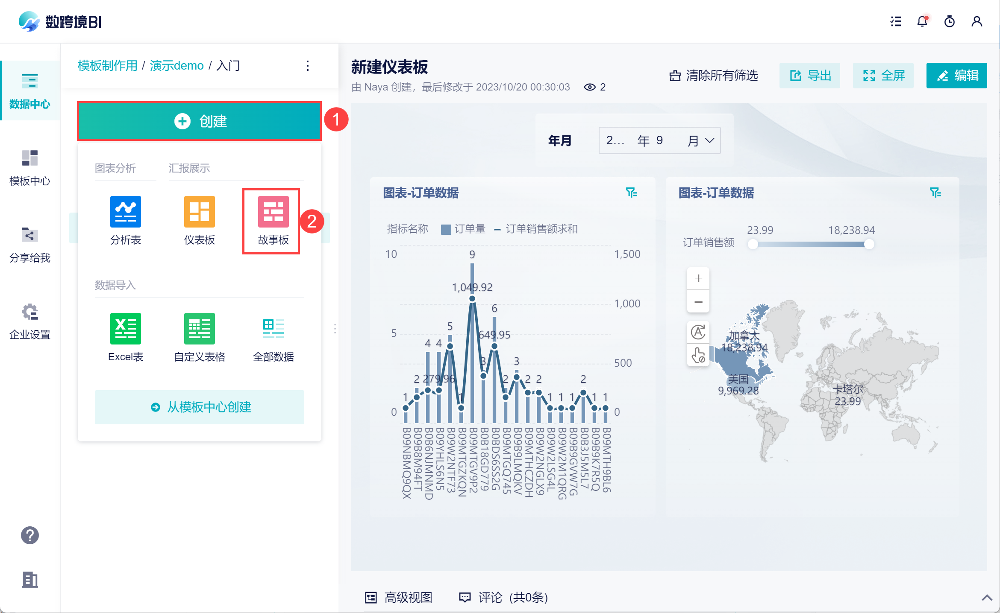Click 从模板中心创建 button
1000x613 pixels.
pos(199,407)
